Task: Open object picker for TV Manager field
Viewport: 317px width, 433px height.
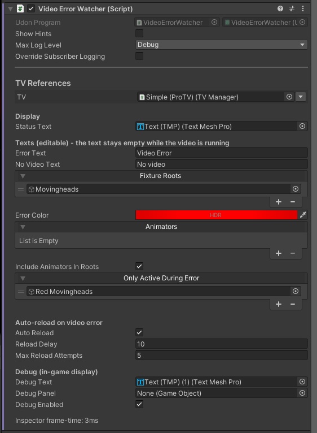Action: tap(289, 97)
